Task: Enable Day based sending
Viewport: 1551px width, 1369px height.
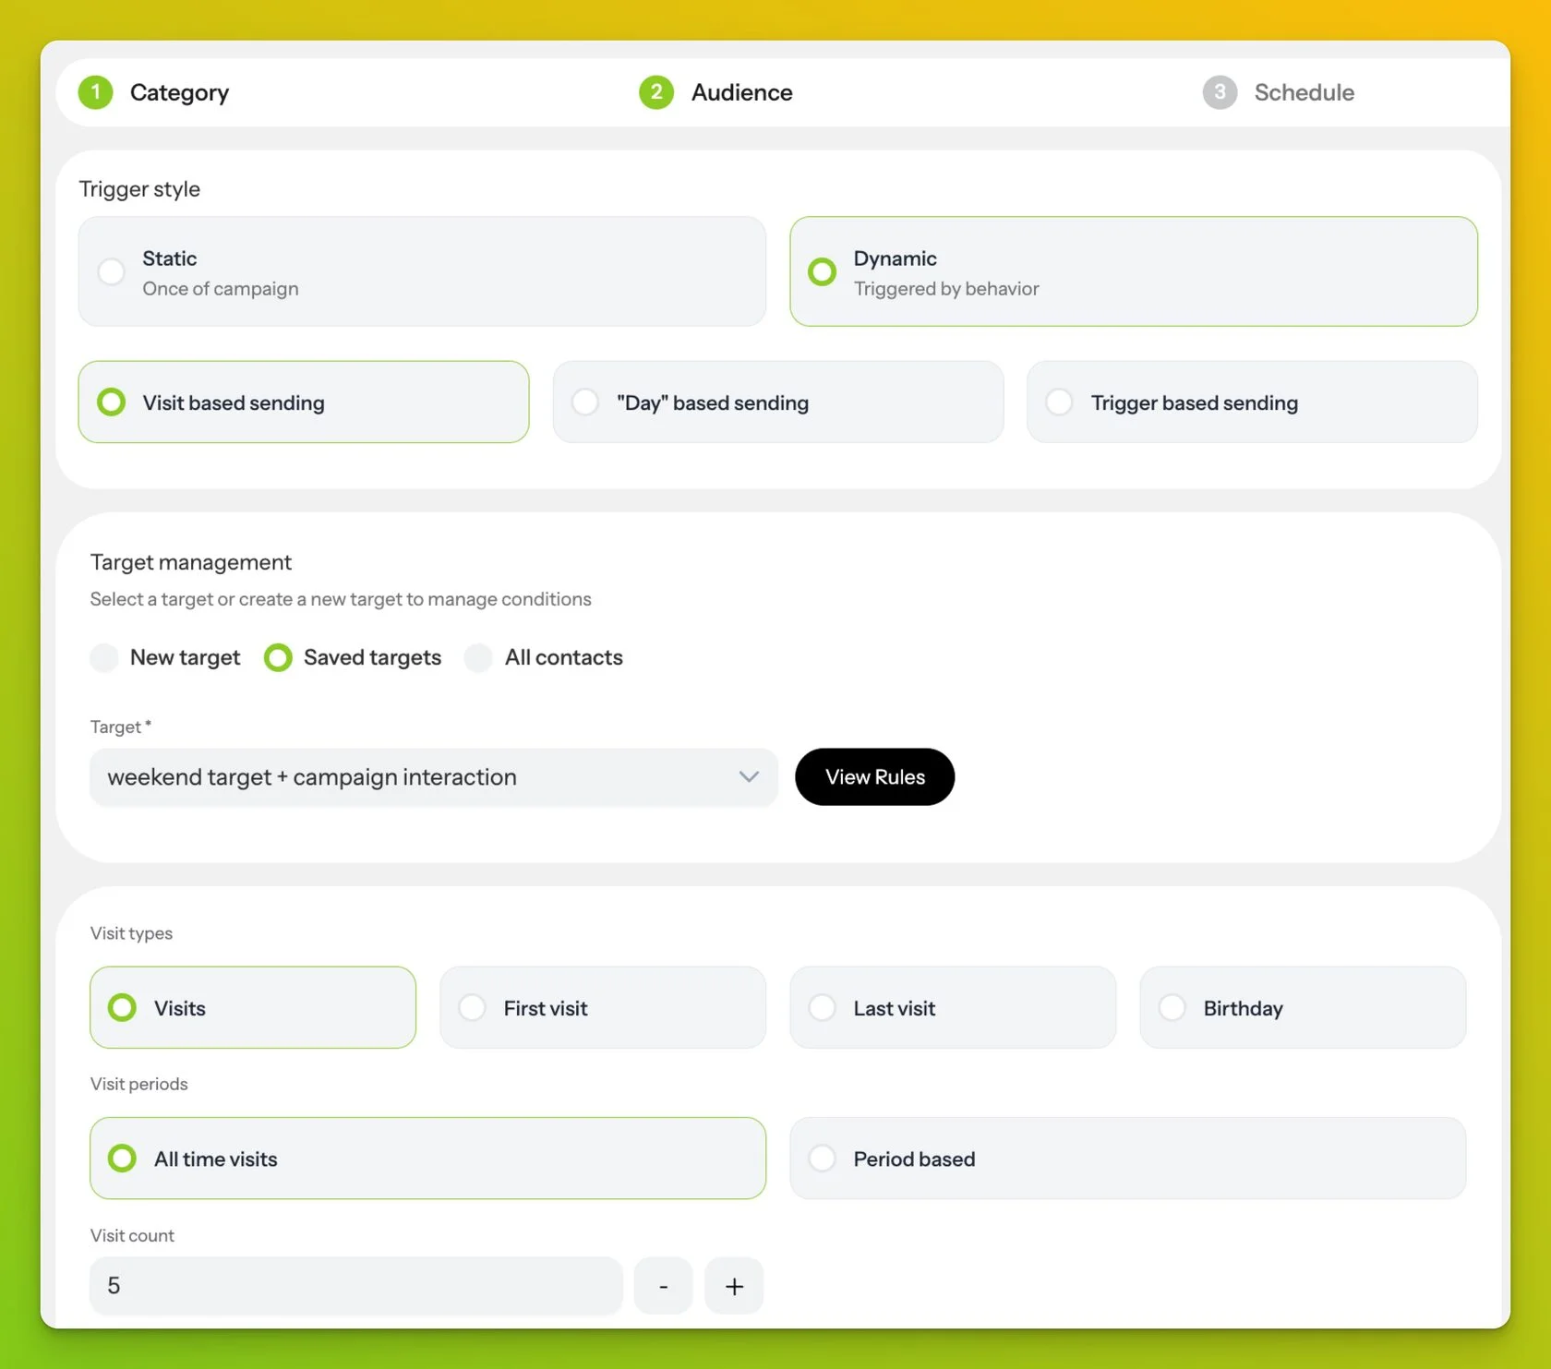Action: tap(778, 402)
